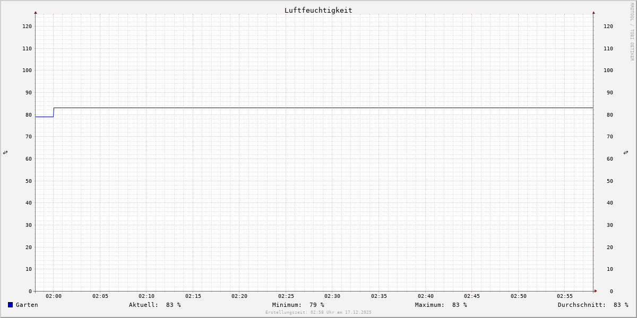Click the blue 79 % line segment
The width and height of the screenshot is (637, 318).
(44, 117)
